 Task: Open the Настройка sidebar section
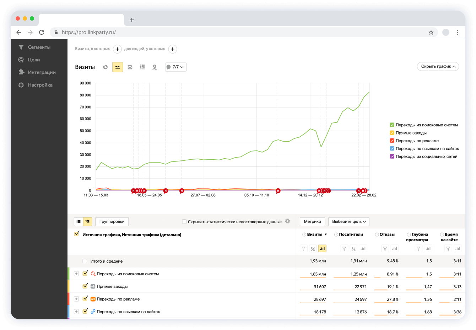pos(35,85)
